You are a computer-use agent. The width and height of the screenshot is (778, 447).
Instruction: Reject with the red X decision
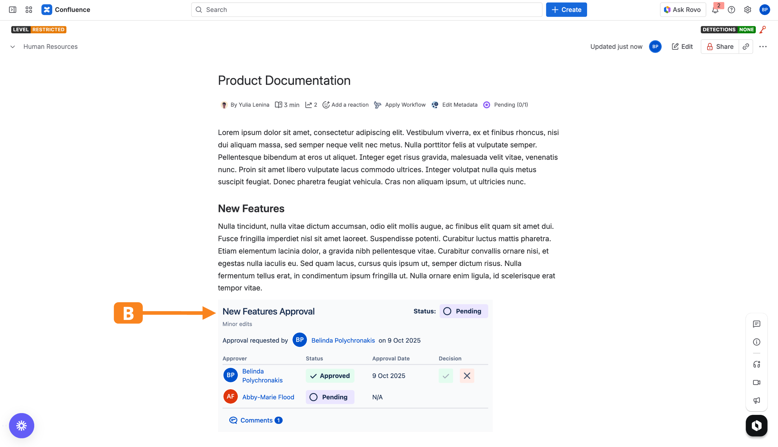pos(467,376)
